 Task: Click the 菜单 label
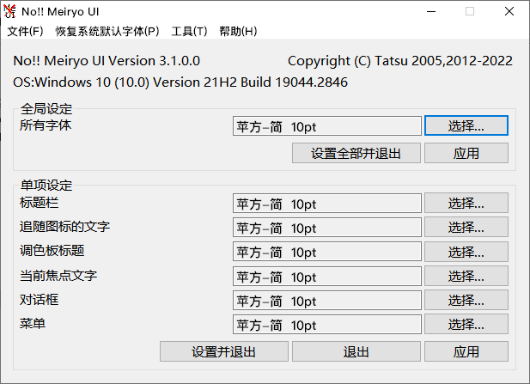33,324
